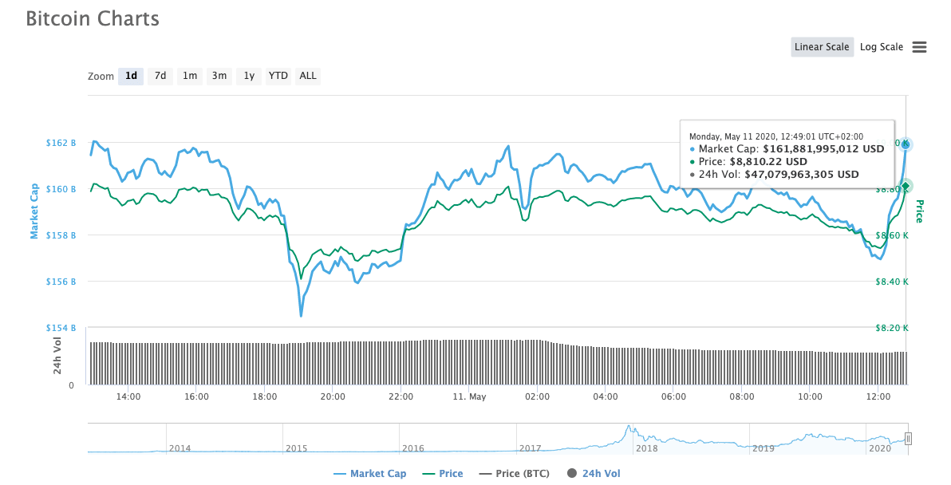Click the tooltip Market Cap value
951x485 pixels.
tap(823, 148)
